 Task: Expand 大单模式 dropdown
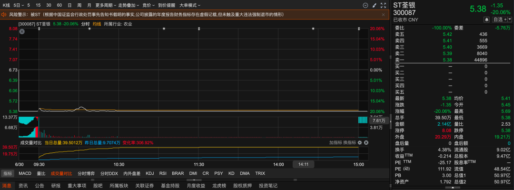[x=190, y=5]
